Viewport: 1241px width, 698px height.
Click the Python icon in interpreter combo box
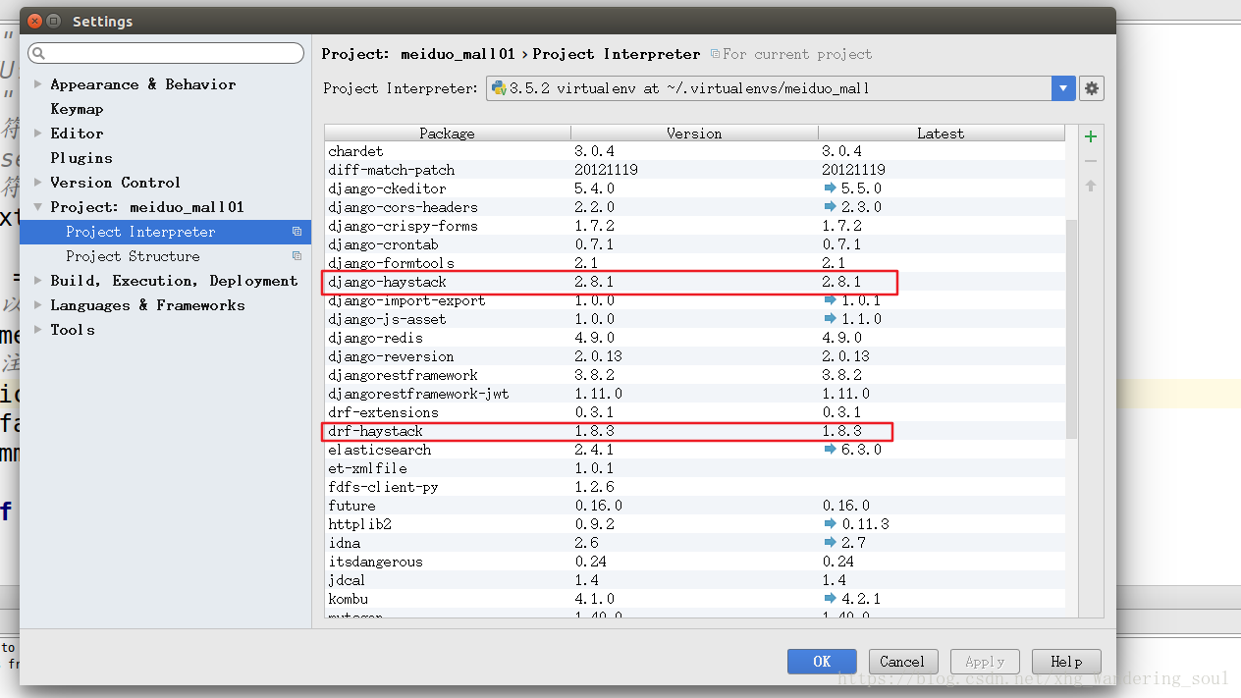499,88
